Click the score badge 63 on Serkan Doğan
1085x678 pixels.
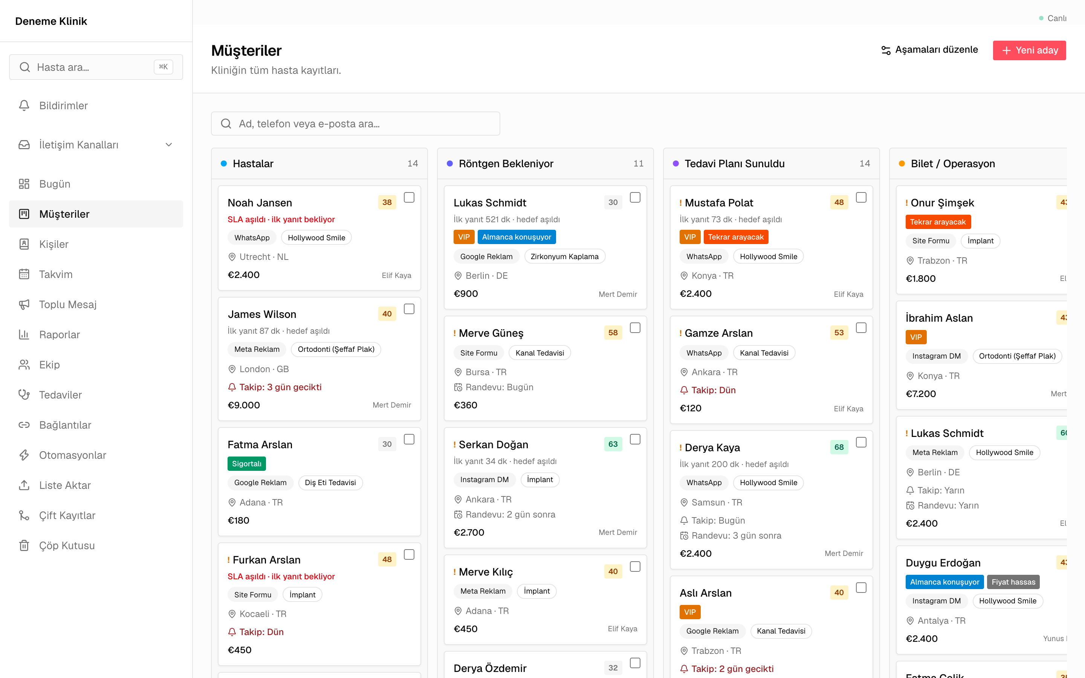(x=613, y=444)
